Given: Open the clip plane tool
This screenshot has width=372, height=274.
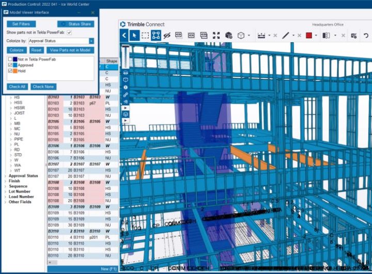Looking at the screenshot, I should click(326, 36).
